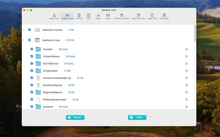Click the 3 GB size of Application Caches
220x137 pixels.
[x=71, y=30]
